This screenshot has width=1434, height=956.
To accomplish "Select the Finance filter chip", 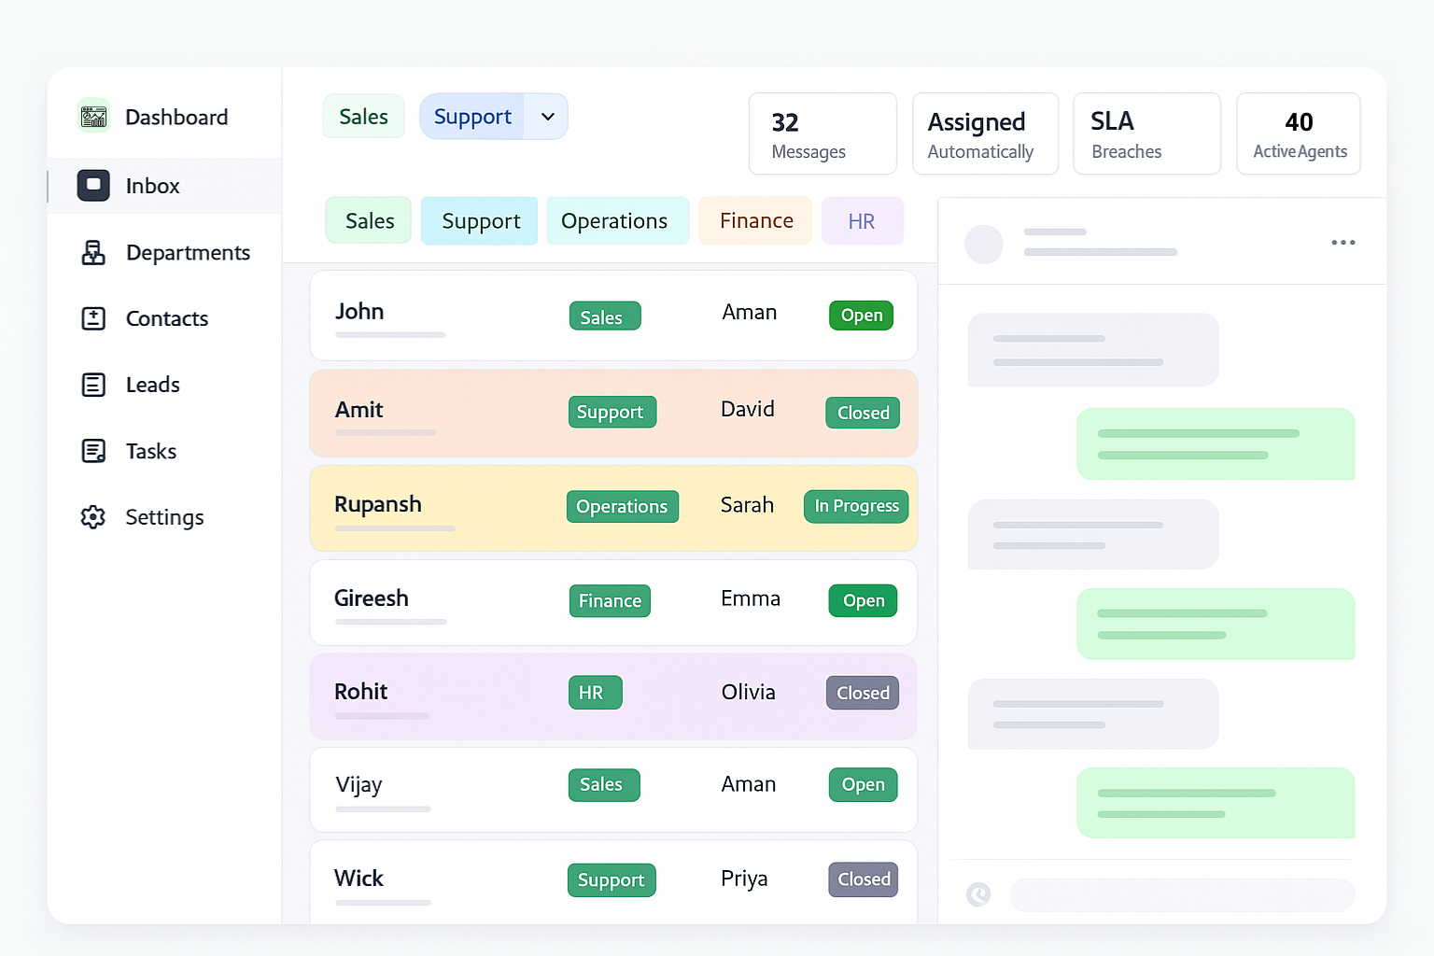I will [754, 220].
